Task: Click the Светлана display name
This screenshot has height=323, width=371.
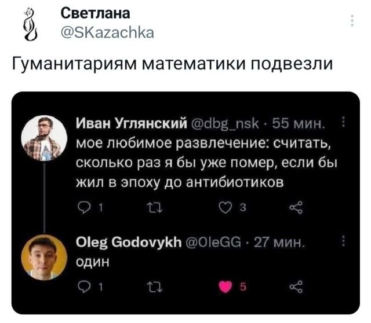Action: [95, 13]
